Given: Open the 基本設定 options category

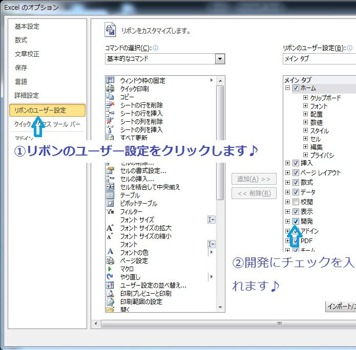Looking at the screenshot, I should tap(27, 27).
